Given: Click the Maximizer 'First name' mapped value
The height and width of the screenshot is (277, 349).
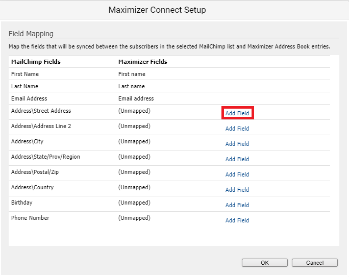Looking at the screenshot, I should point(132,74).
